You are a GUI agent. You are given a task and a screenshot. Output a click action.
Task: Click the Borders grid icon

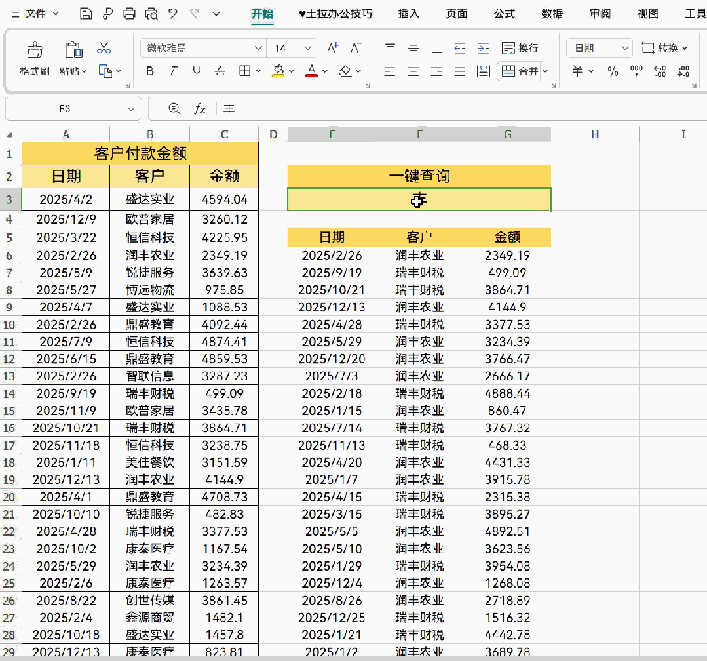[x=245, y=71]
